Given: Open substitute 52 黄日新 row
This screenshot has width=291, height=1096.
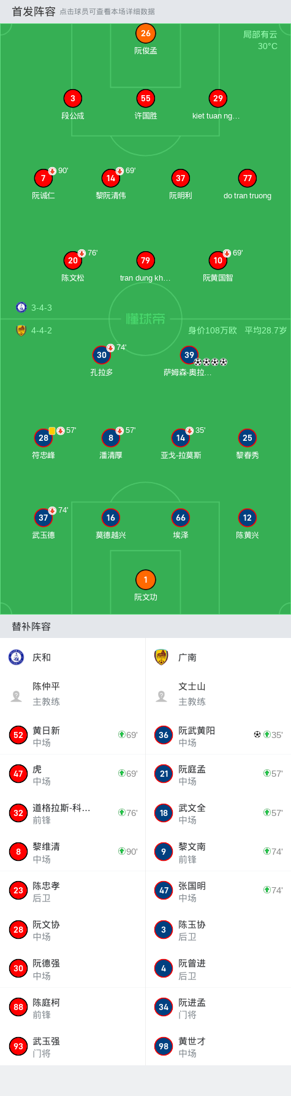Looking at the screenshot, I should (73, 736).
